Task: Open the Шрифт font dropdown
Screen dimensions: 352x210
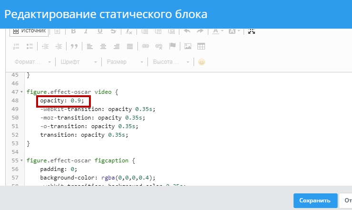Action: [x=78, y=62]
